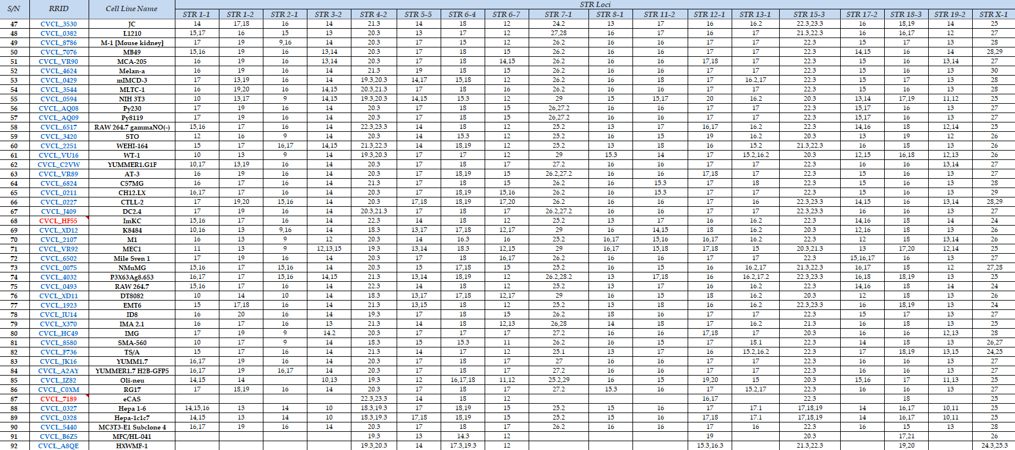The image size is (1015, 450).
Task: Select the S/N column header
Action: click(x=14, y=9)
